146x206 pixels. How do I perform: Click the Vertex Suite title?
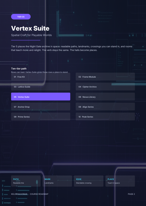coord(30,28)
